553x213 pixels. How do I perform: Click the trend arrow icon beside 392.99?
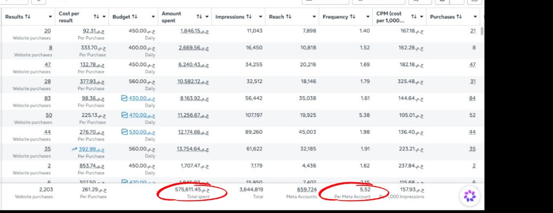pyautogui.click(x=74, y=149)
